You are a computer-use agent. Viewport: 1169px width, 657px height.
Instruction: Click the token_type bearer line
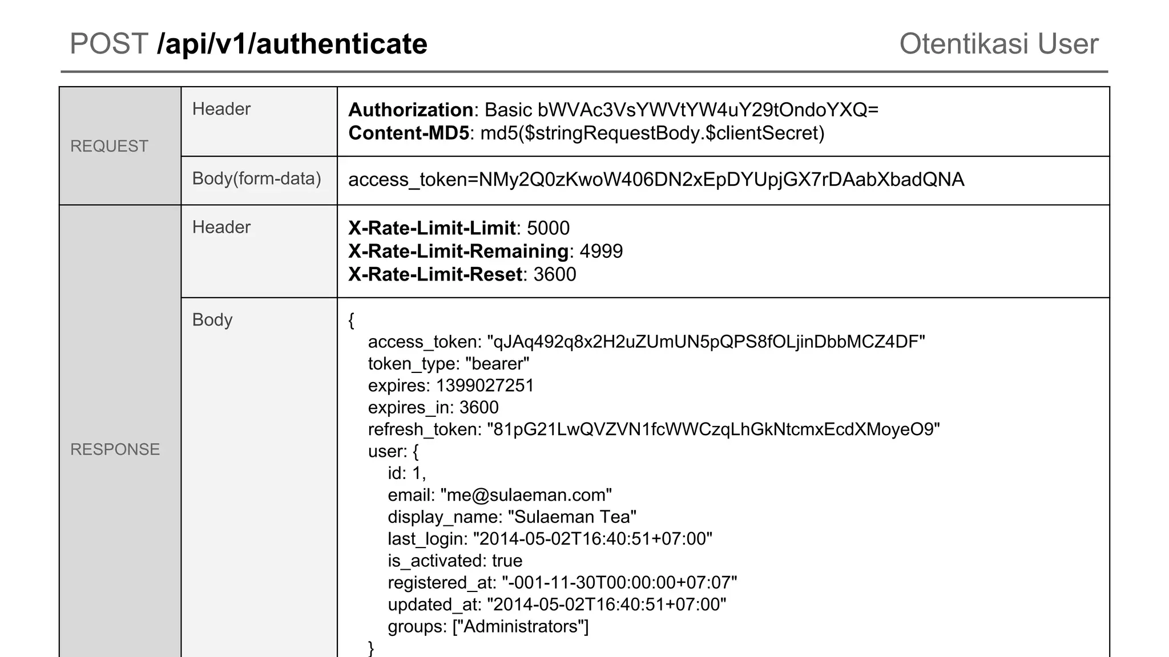[x=448, y=364]
